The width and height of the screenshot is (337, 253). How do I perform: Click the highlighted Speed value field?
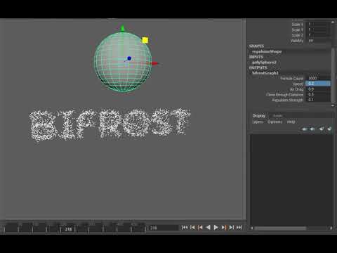(318, 84)
